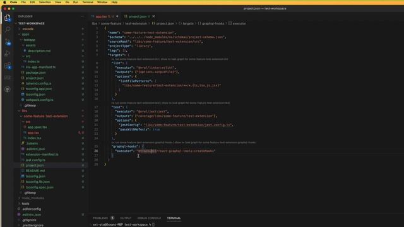Click the unsaved dot on app.tsx tab

(x=117, y=16)
